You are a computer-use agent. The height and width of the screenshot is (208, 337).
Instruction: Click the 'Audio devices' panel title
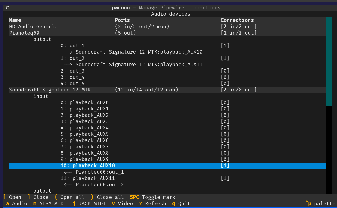(x=171, y=14)
